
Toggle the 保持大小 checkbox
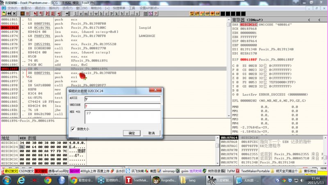click(x=73, y=129)
